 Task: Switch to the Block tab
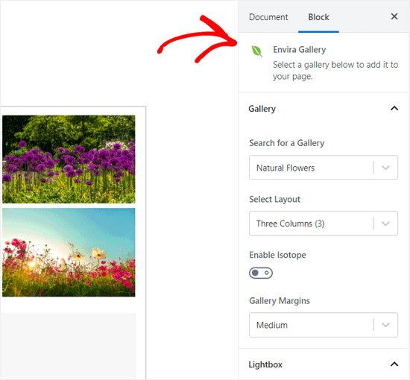point(318,17)
